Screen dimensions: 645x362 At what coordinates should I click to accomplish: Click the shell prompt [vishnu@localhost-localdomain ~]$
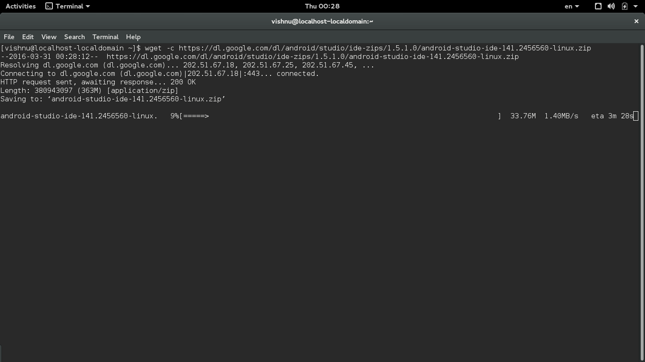[x=70, y=48]
